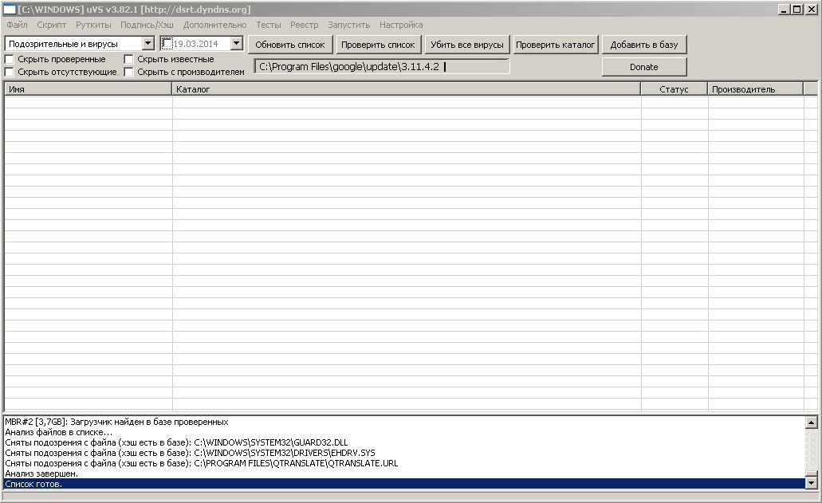Open the Настройка menu

click(x=401, y=25)
